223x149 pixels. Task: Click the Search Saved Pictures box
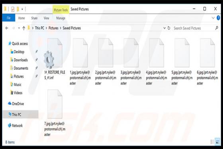click(194, 28)
